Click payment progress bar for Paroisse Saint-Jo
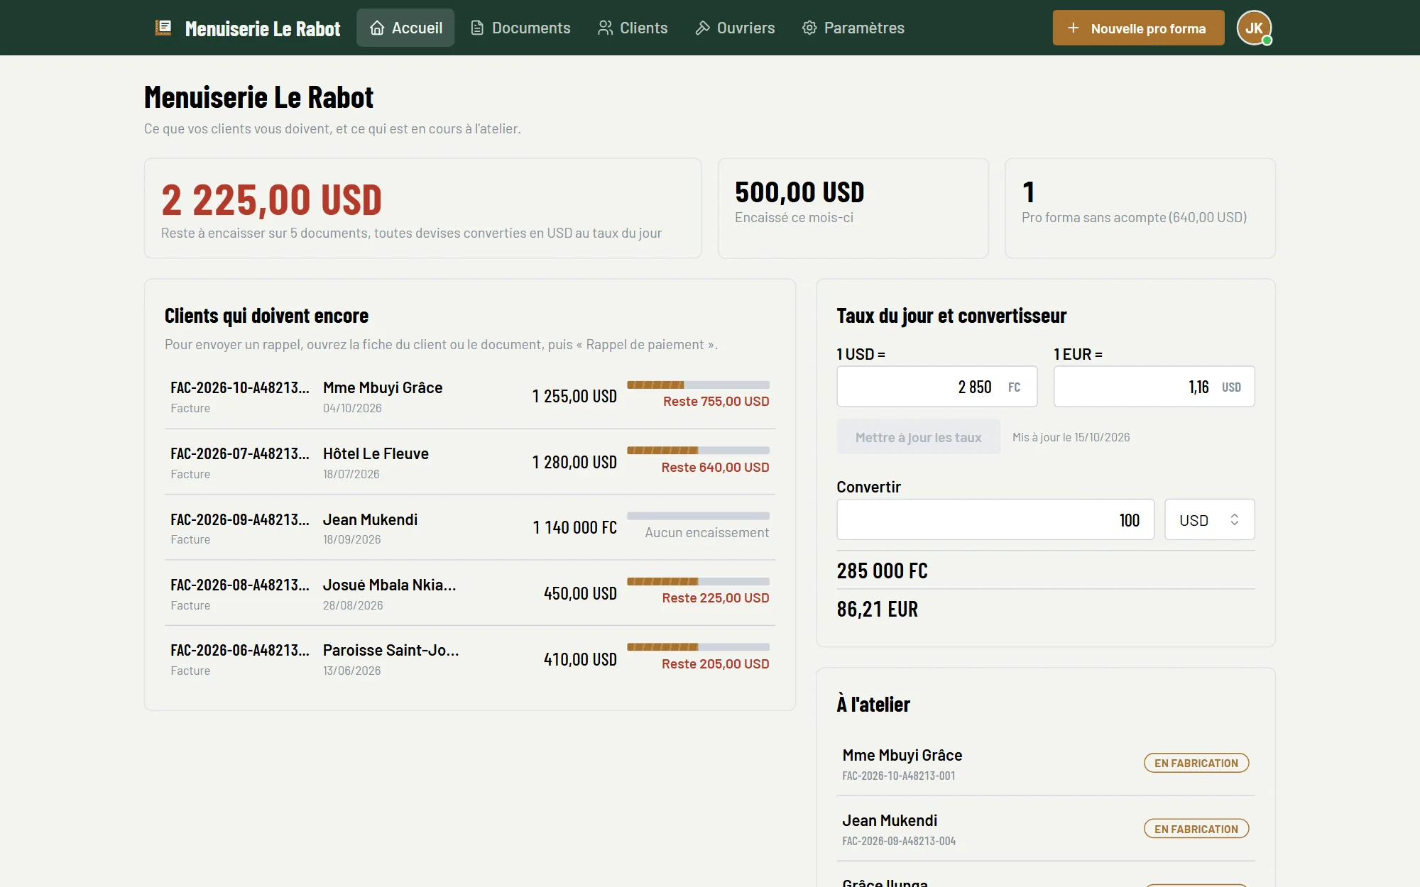This screenshot has width=1420, height=887. [698, 647]
